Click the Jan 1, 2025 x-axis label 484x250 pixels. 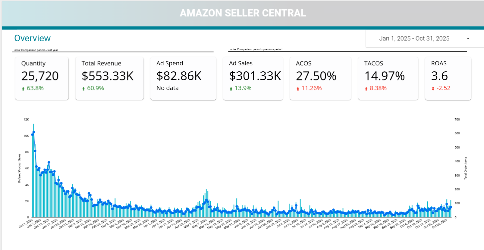[x=26, y=222]
